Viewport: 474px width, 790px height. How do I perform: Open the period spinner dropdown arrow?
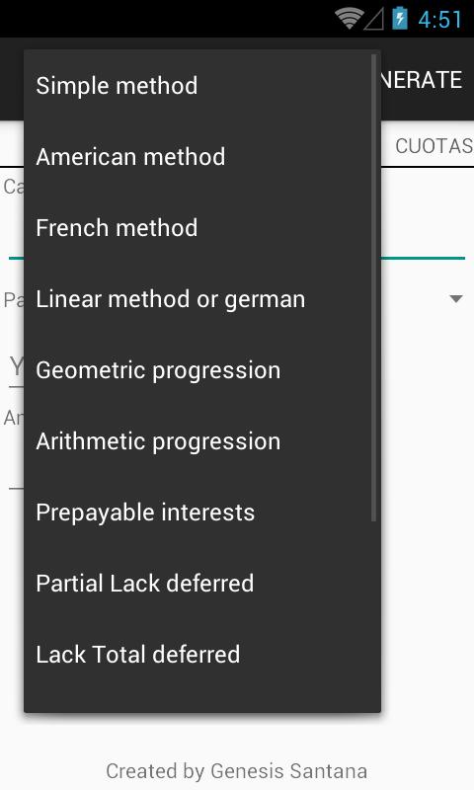(x=456, y=299)
